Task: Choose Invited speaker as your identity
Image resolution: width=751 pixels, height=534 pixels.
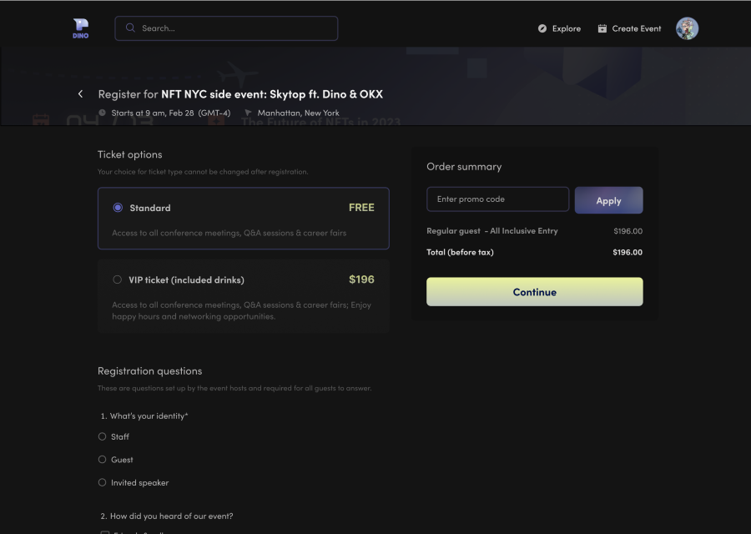Action: [103, 483]
